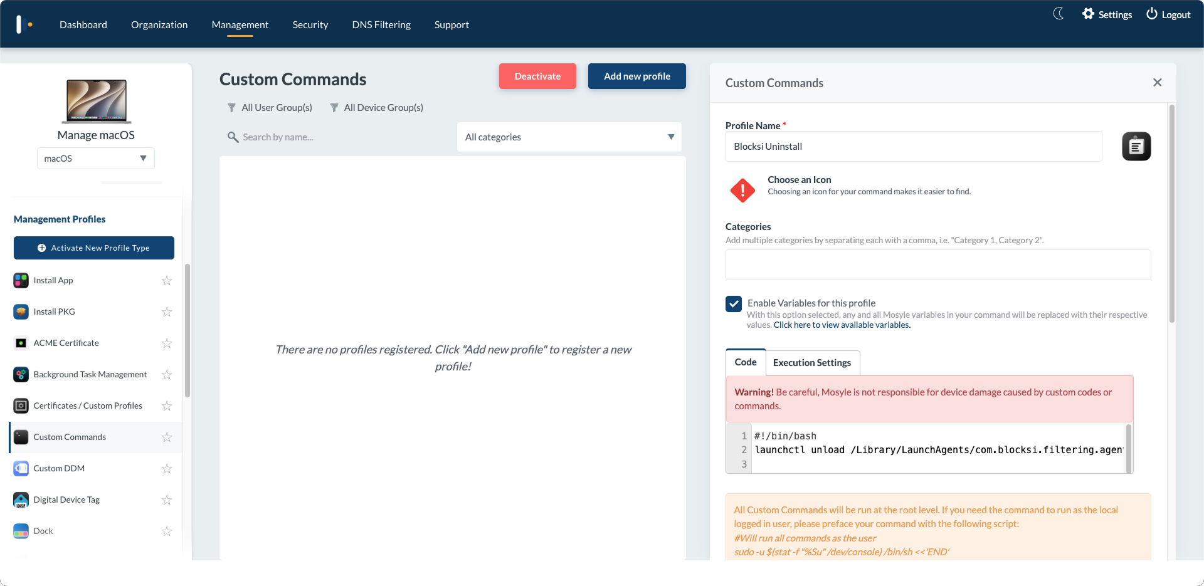Click the All Device Group(s) filter label

(x=383, y=108)
